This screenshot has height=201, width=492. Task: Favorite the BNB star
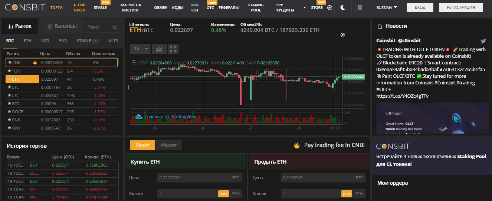[x=10, y=120]
